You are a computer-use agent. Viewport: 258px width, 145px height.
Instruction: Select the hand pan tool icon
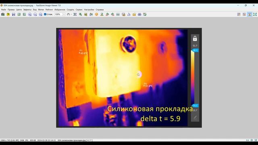point(68,14)
